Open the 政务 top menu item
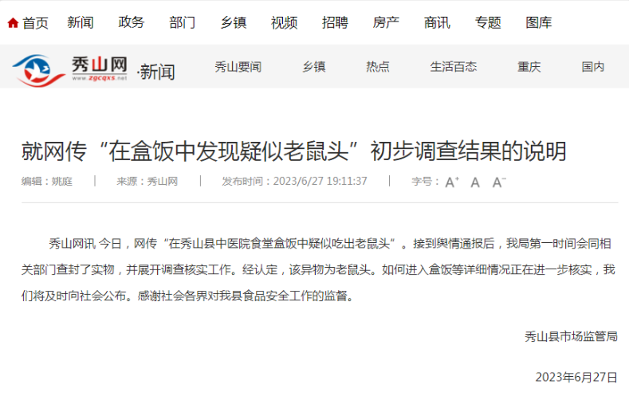 132,22
